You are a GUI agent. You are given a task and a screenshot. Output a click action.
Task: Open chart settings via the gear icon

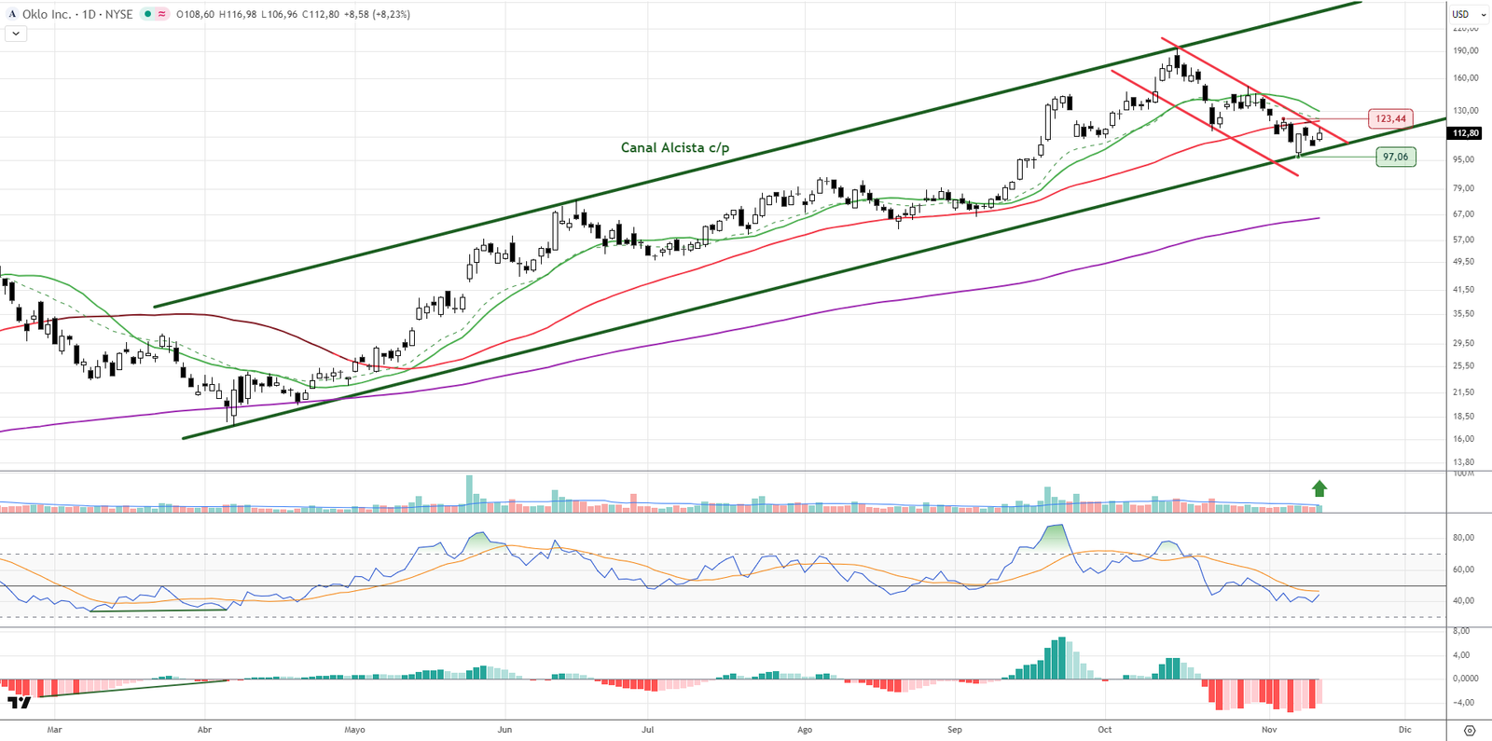click(1470, 730)
